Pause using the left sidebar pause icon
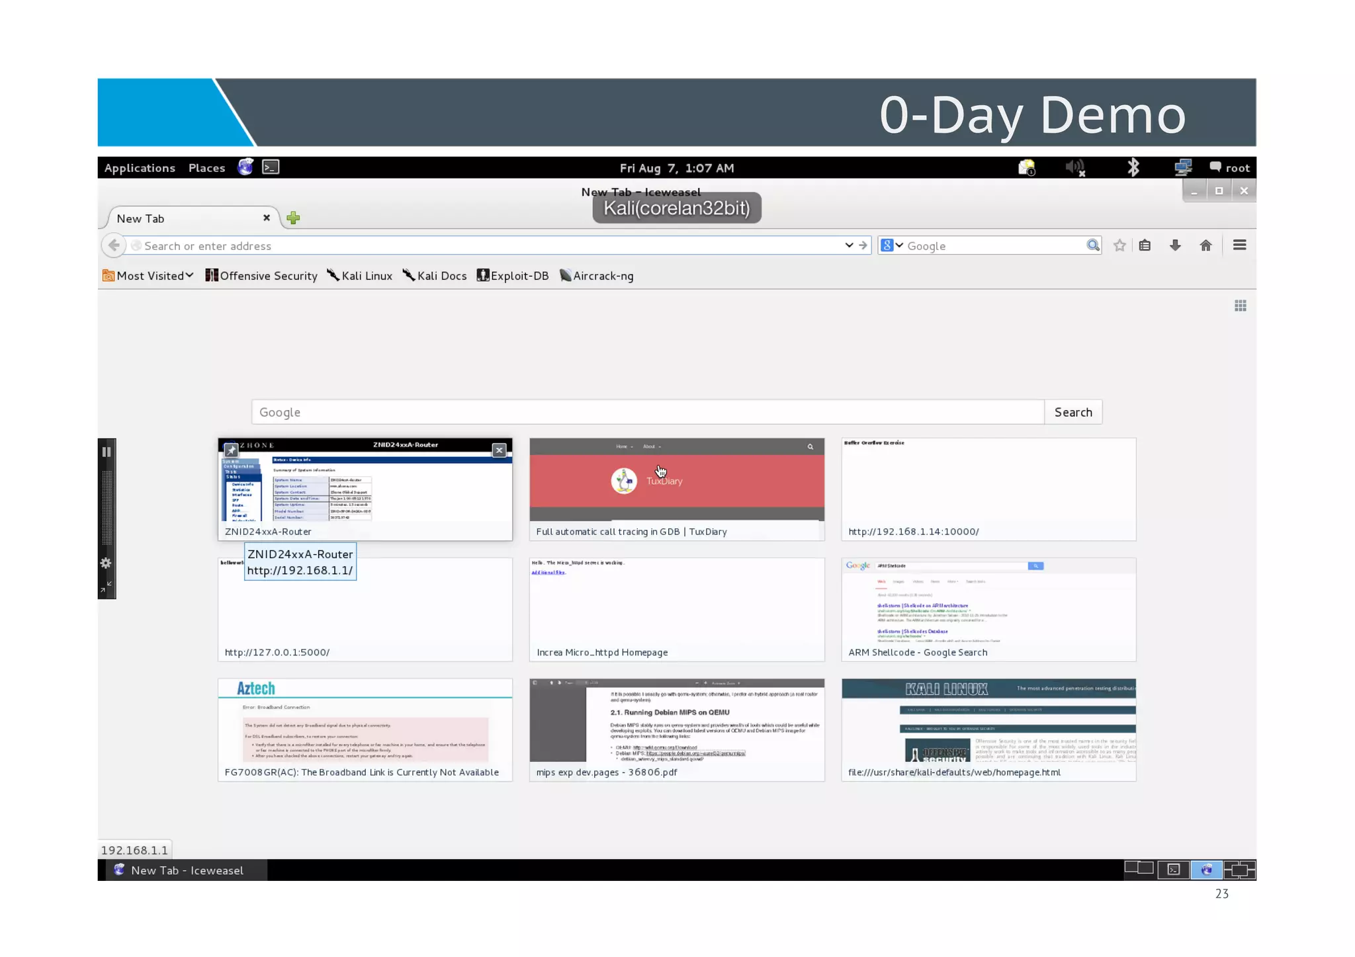This screenshot has width=1355, height=957. coord(107,452)
